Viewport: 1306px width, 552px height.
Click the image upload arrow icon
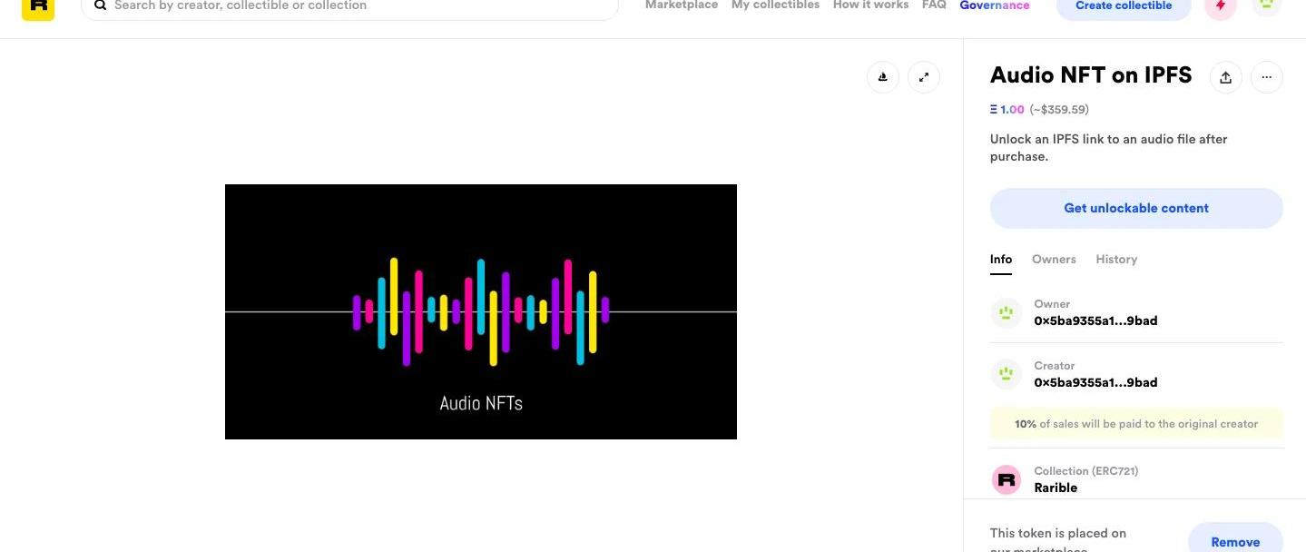[883, 77]
